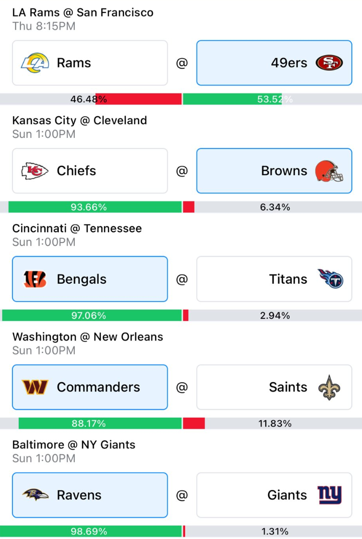Tap the Ravens bird logo
Viewport: 362px width, 539px height.
point(35,495)
